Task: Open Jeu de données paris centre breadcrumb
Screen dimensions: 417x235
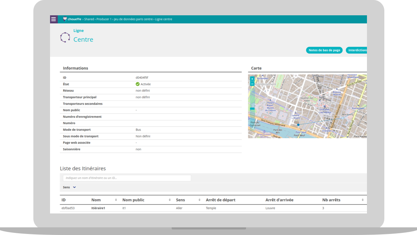Action: pos(133,19)
